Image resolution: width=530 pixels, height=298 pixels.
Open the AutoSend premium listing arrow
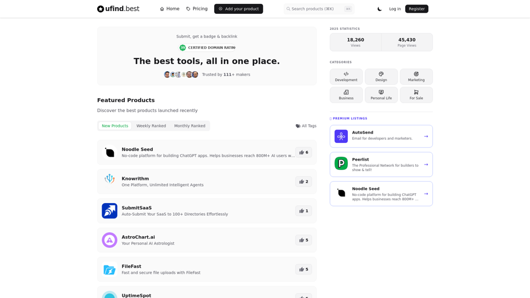tap(426, 136)
